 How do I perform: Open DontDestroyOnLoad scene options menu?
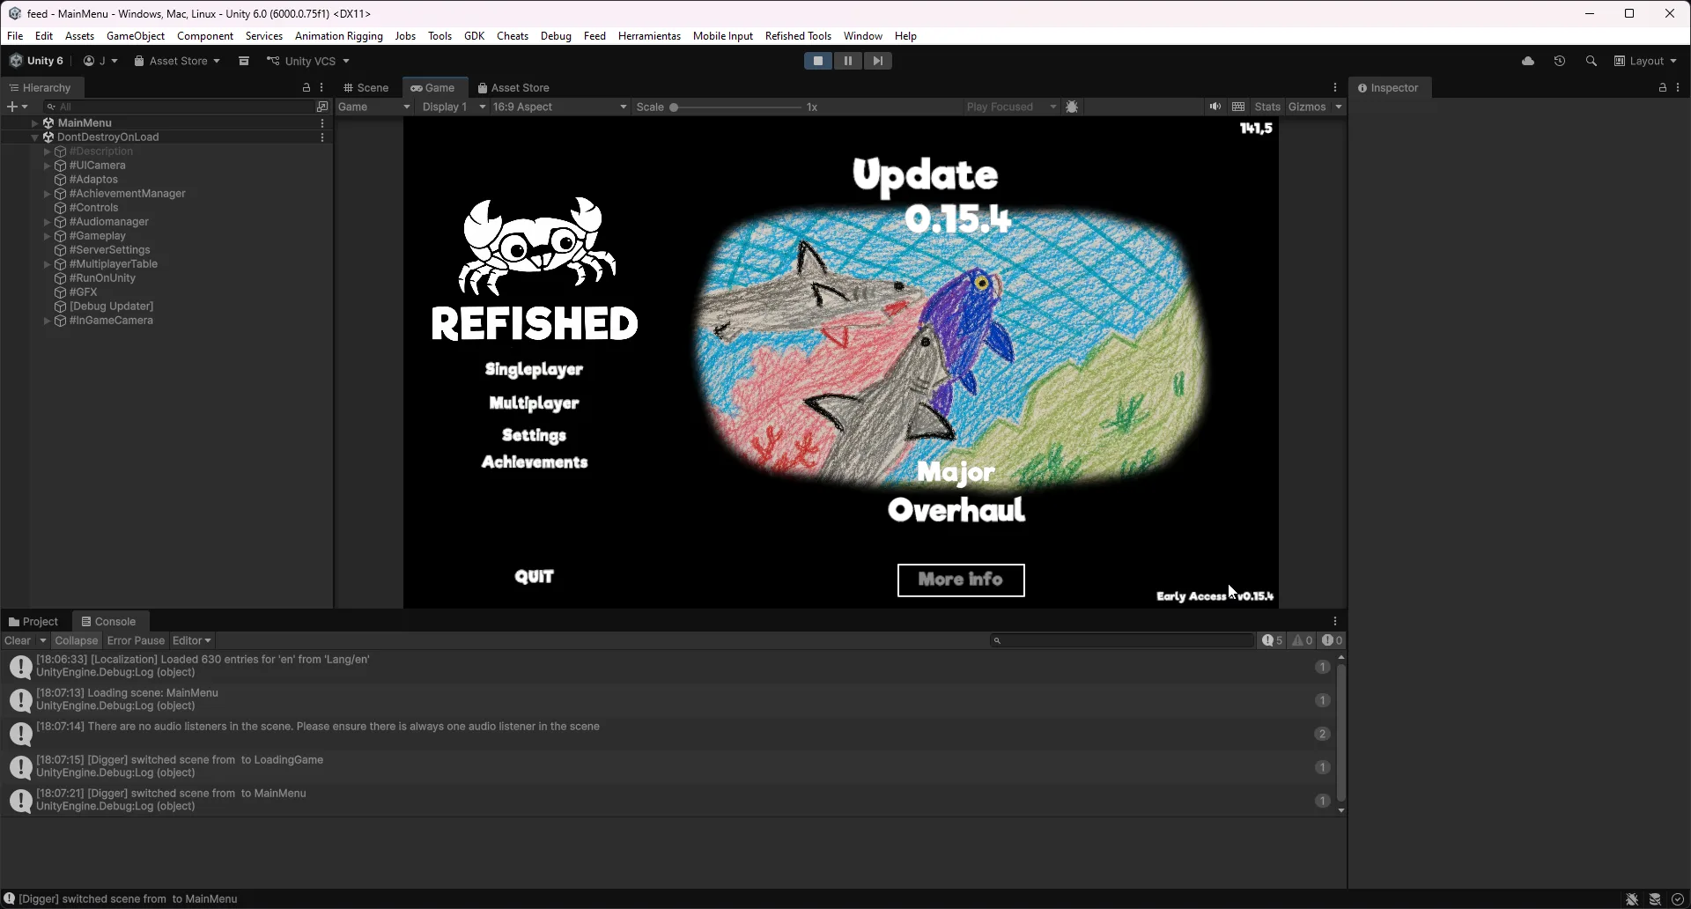pos(322,137)
